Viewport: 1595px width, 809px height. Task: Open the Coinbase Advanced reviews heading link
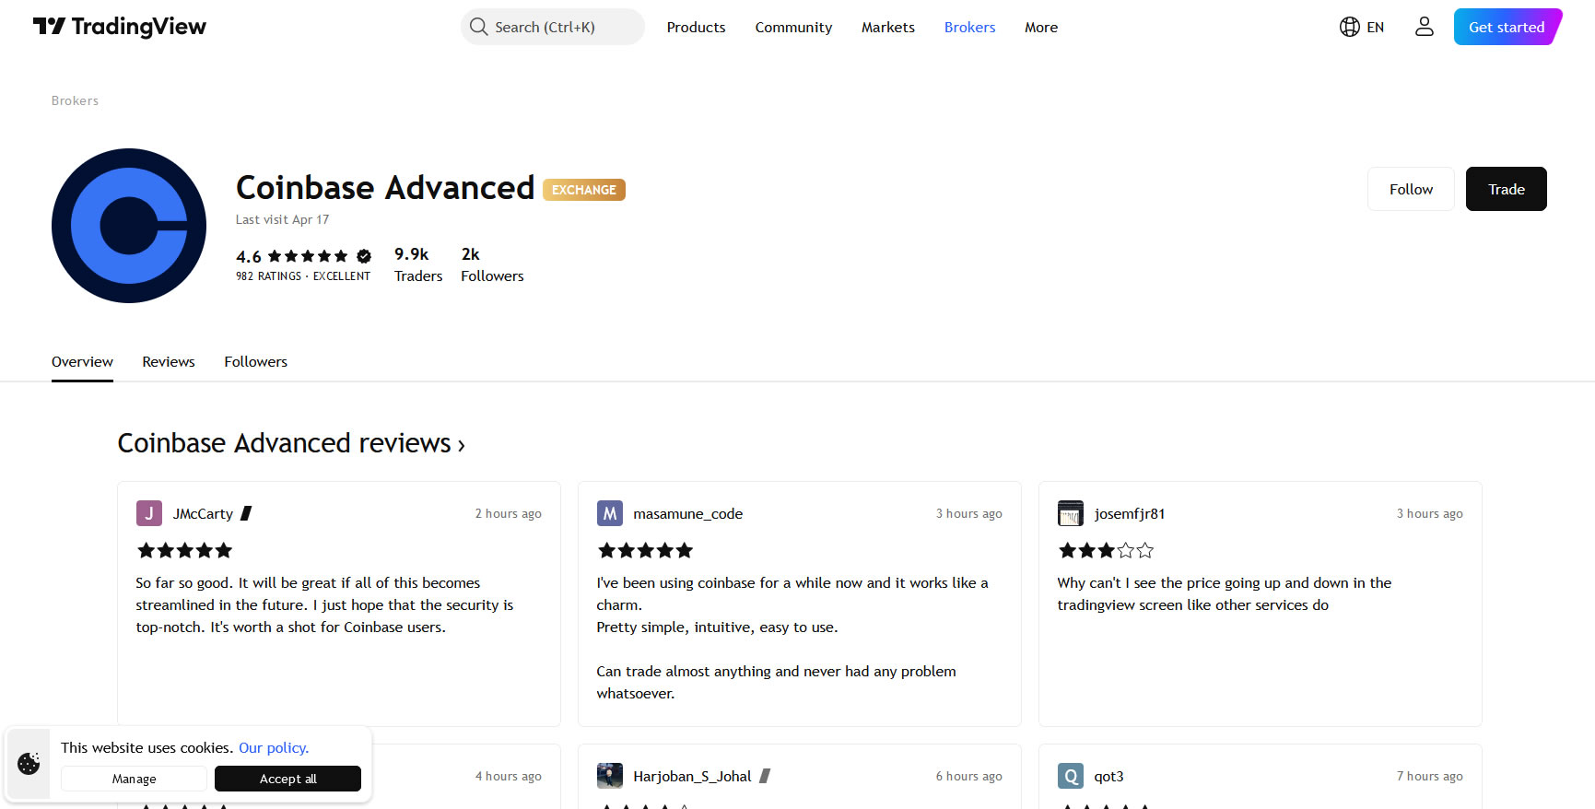(x=291, y=443)
